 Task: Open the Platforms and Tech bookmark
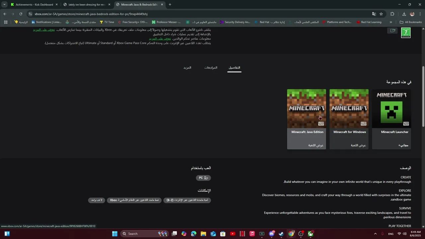click(x=337, y=22)
